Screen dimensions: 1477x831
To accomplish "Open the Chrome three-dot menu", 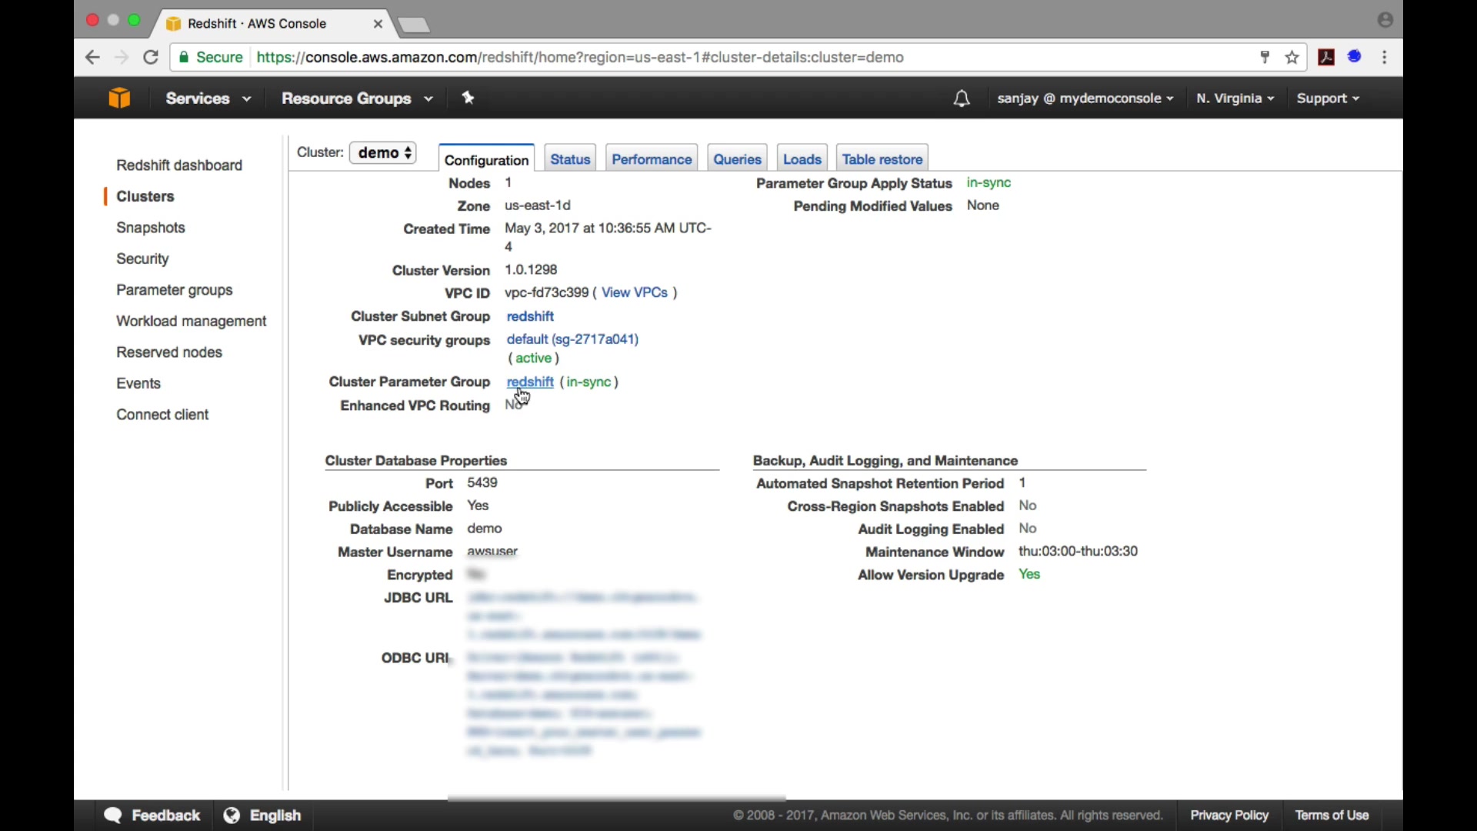I will pos(1385,57).
